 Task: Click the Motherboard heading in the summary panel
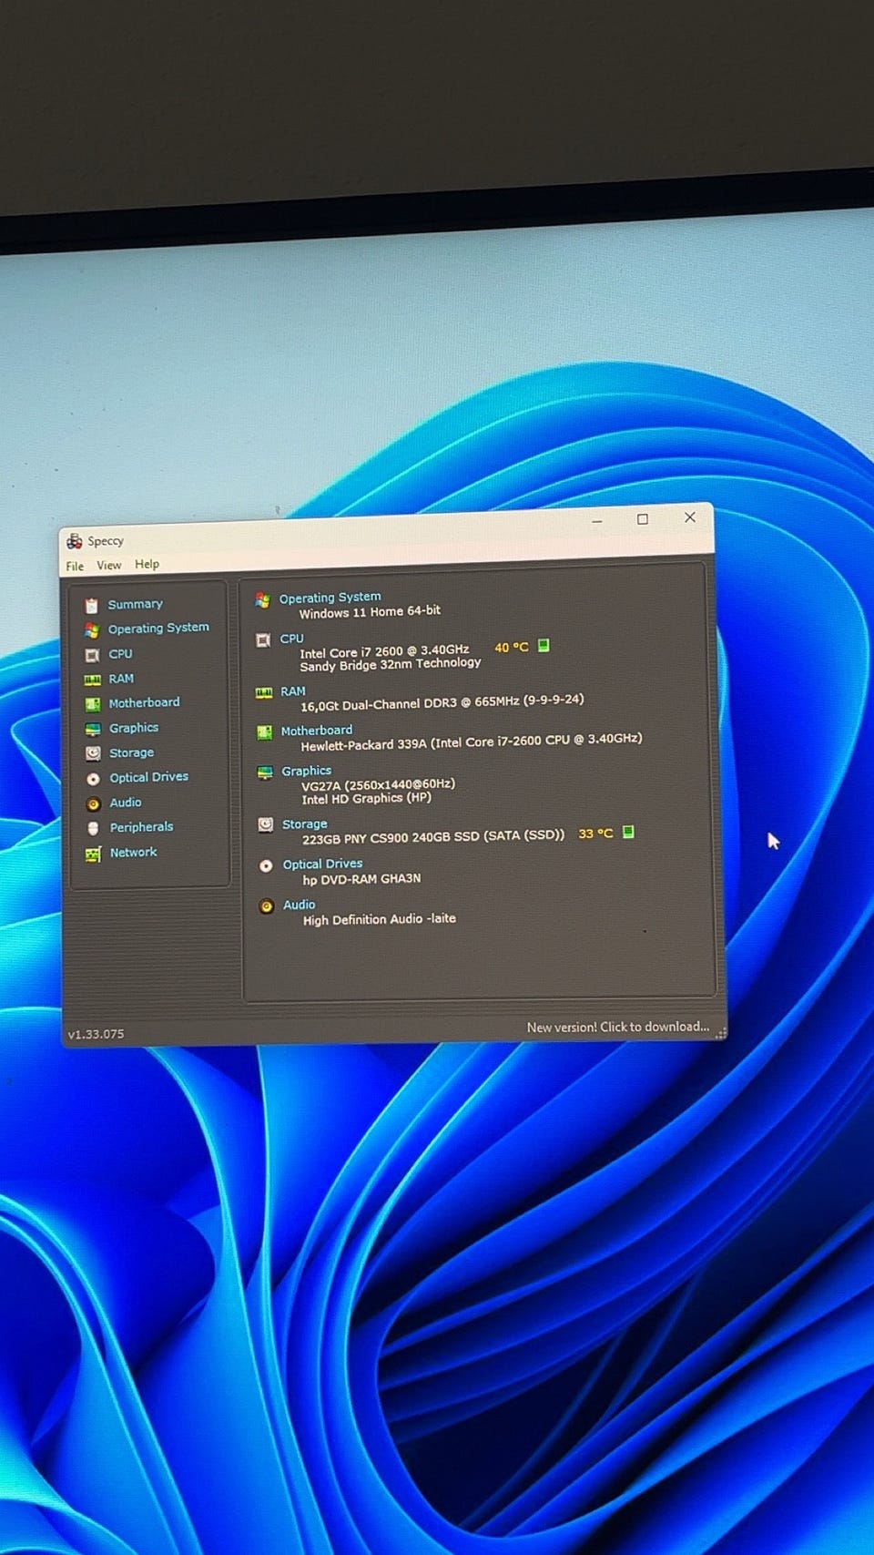pos(316,731)
